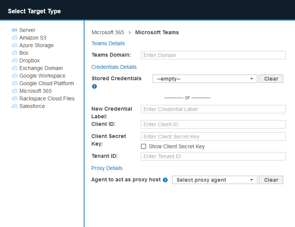Select Microsoft 365 in target list

tap(35, 91)
